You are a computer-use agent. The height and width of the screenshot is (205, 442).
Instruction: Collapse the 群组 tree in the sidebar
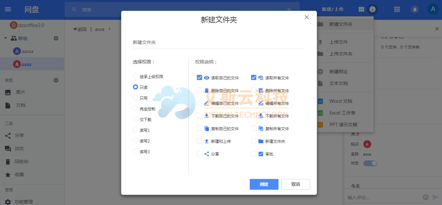coord(5,38)
